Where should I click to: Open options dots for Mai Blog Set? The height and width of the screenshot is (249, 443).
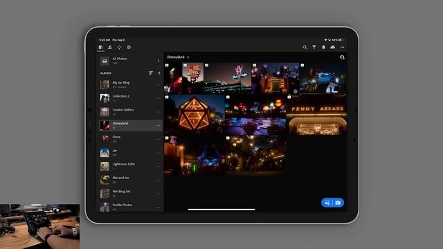[x=159, y=194]
